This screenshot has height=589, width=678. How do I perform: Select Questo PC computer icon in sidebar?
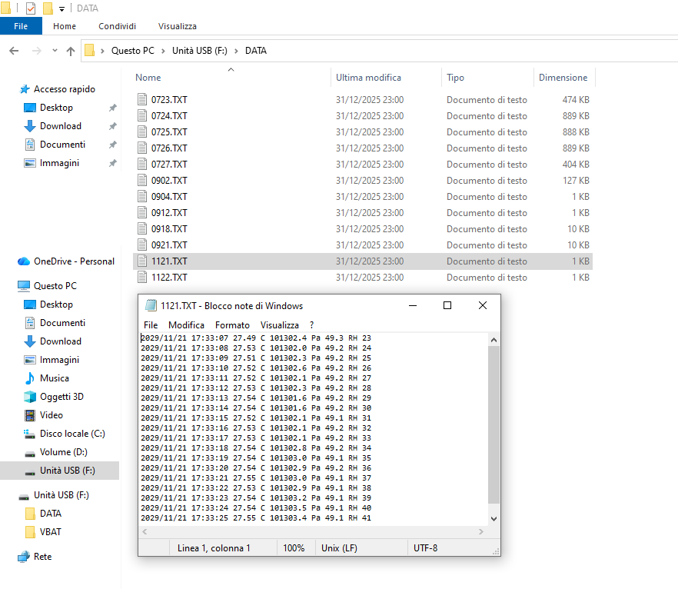point(23,286)
